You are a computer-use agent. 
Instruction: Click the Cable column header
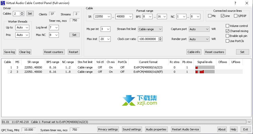7,62
